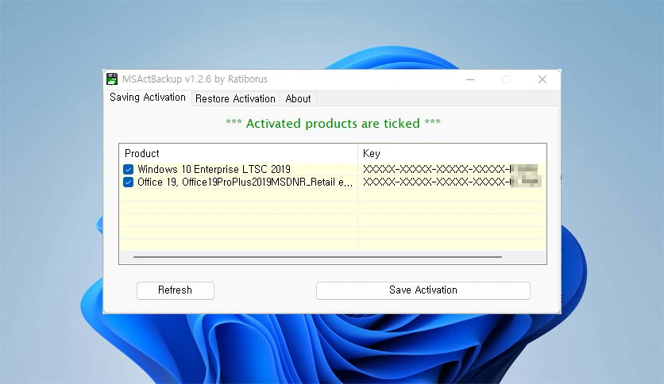Click the MSActBackup floppy disk title icon
Viewport: 664px width, 384px height.
(112, 79)
